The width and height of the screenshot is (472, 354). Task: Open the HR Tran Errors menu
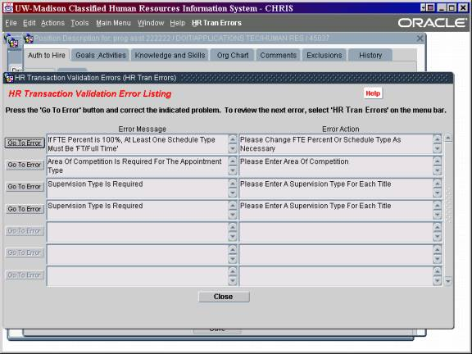(x=216, y=23)
